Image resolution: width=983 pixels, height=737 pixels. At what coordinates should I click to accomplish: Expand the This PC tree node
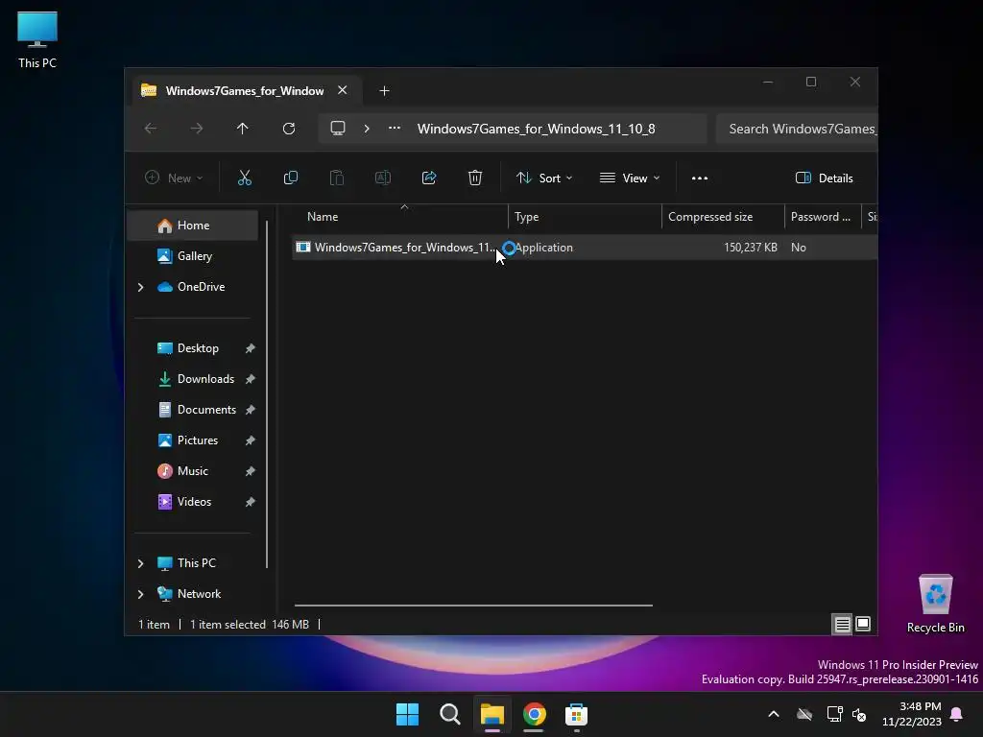pyautogui.click(x=140, y=563)
